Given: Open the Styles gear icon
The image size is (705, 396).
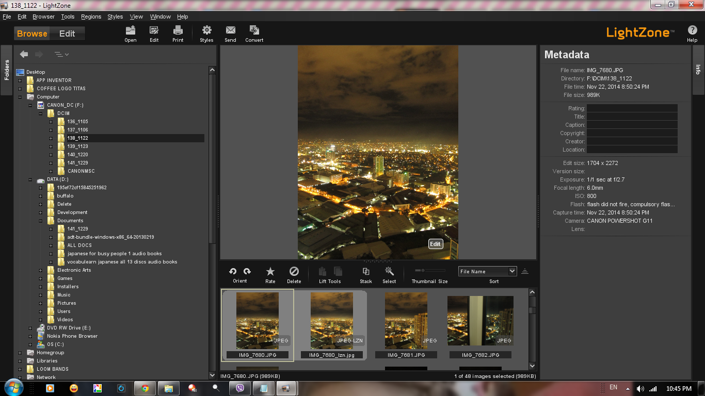Looking at the screenshot, I should pyautogui.click(x=206, y=31).
